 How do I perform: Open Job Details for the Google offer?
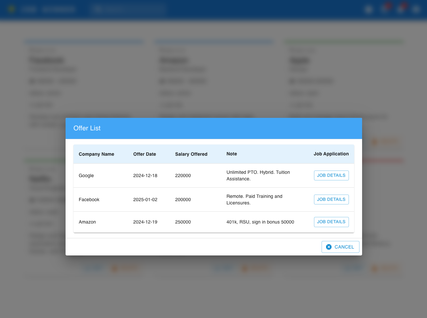point(331,175)
